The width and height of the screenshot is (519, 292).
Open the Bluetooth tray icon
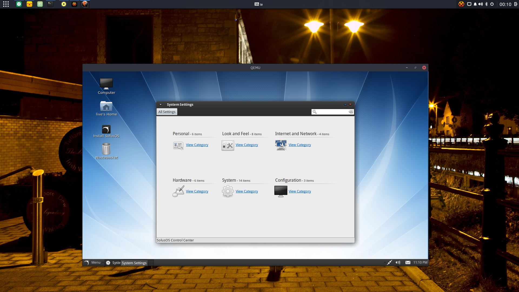pos(486,4)
